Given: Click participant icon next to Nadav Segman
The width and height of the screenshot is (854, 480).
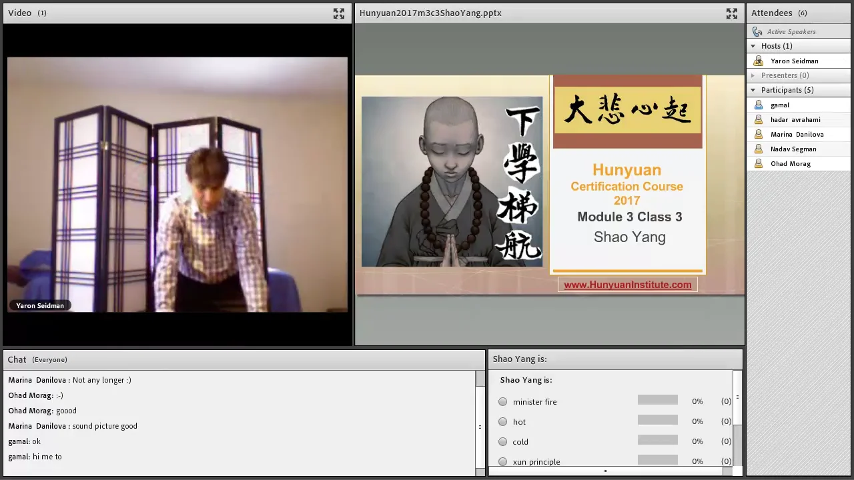Looking at the screenshot, I should pos(758,149).
